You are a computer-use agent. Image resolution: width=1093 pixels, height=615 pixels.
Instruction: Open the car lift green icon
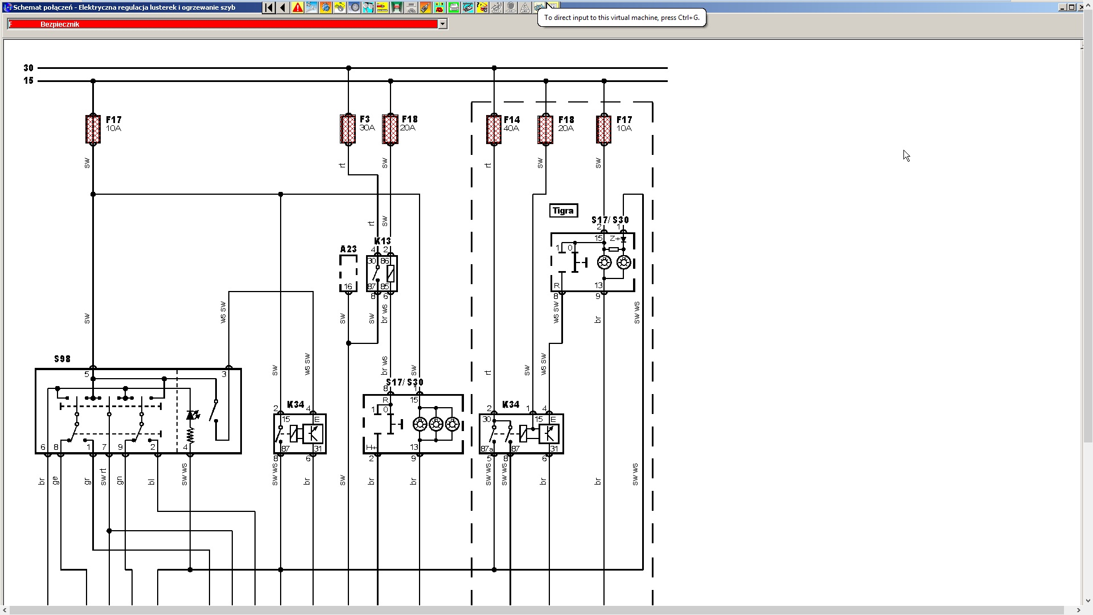(397, 7)
